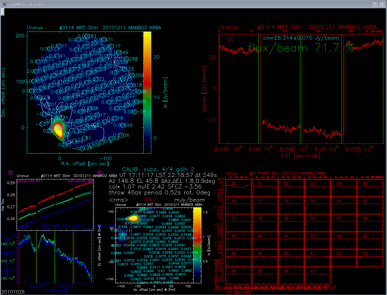Click the red 99.1 rms value

click(150, 200)
